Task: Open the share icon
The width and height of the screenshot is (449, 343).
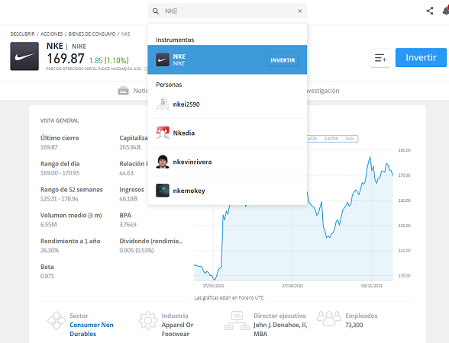Action: coord(429,11)
